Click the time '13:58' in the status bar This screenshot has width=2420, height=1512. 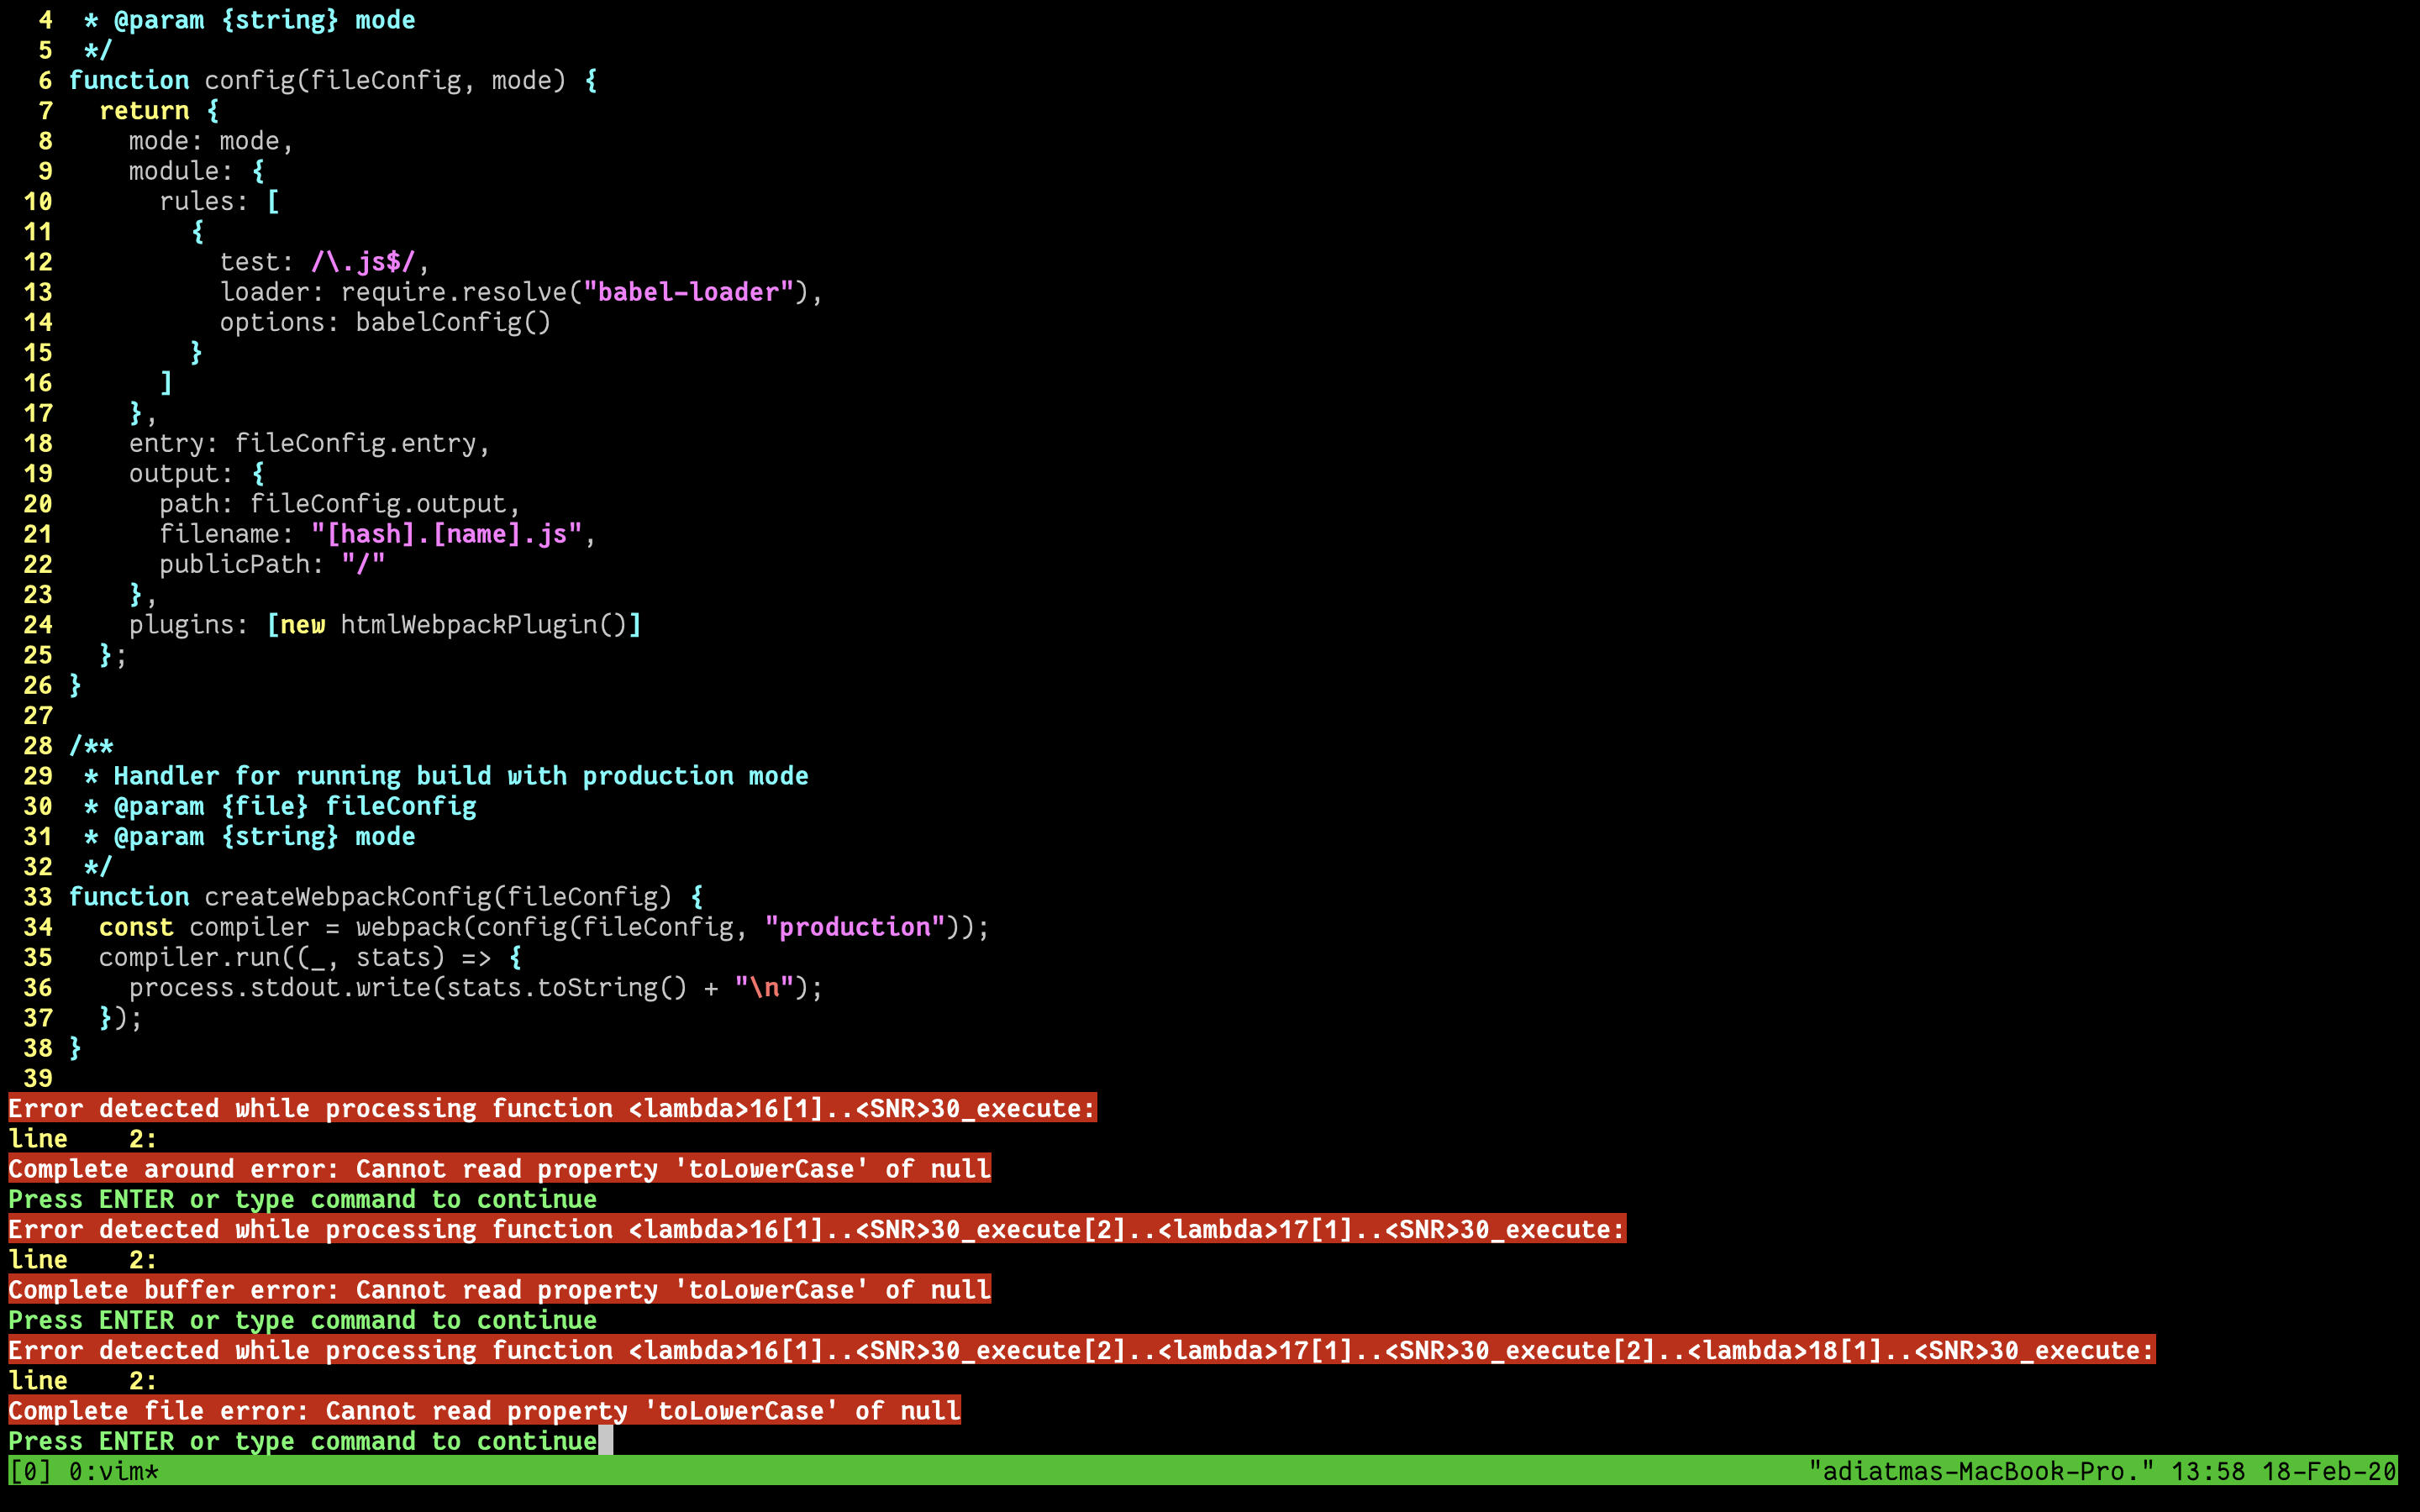2208,1471
